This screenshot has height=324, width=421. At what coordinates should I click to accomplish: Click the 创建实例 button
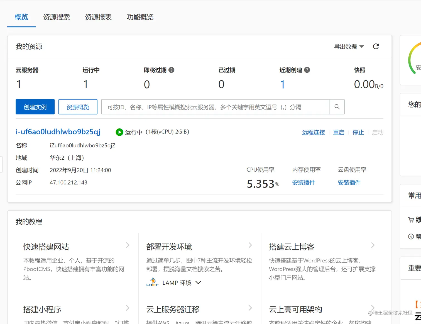coord(35,107)
